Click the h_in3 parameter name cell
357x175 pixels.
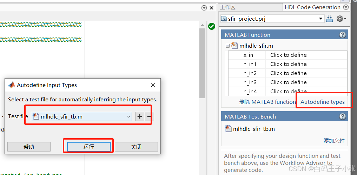tap(247, 82)
